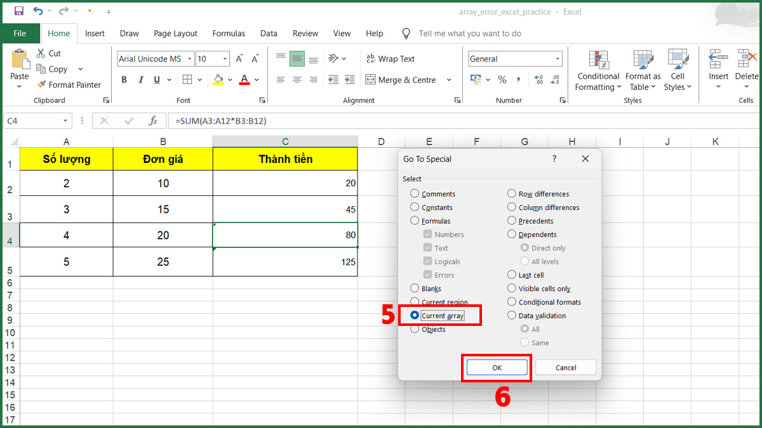This screenshot has height=428, width=762.
Task: Click the yellow fill colour swatch button
Action: pos(218,80)
